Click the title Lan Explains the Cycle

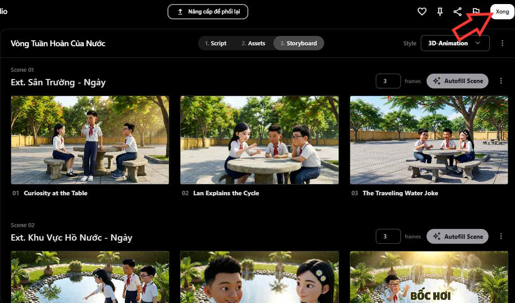pos(226,193)
